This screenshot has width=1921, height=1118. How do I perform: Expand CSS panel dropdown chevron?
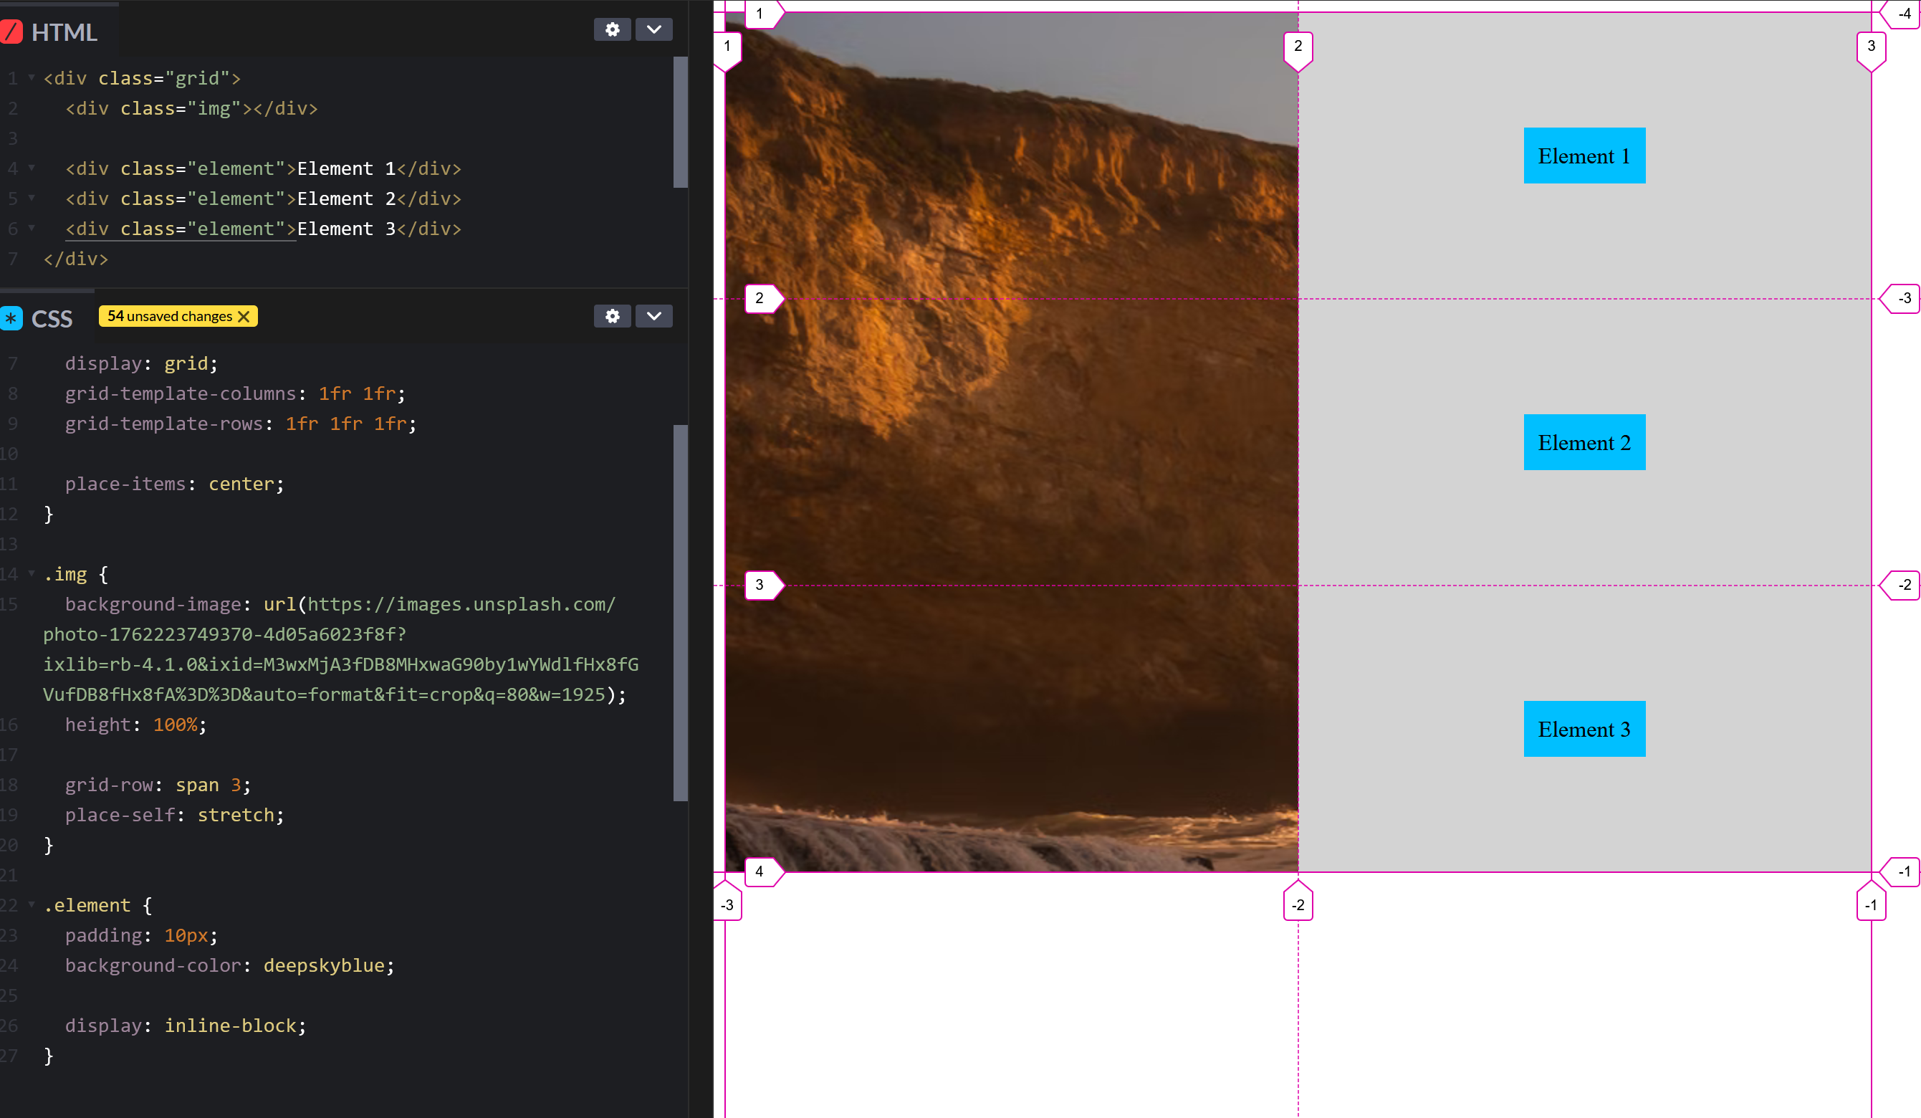tap(653, 316)
